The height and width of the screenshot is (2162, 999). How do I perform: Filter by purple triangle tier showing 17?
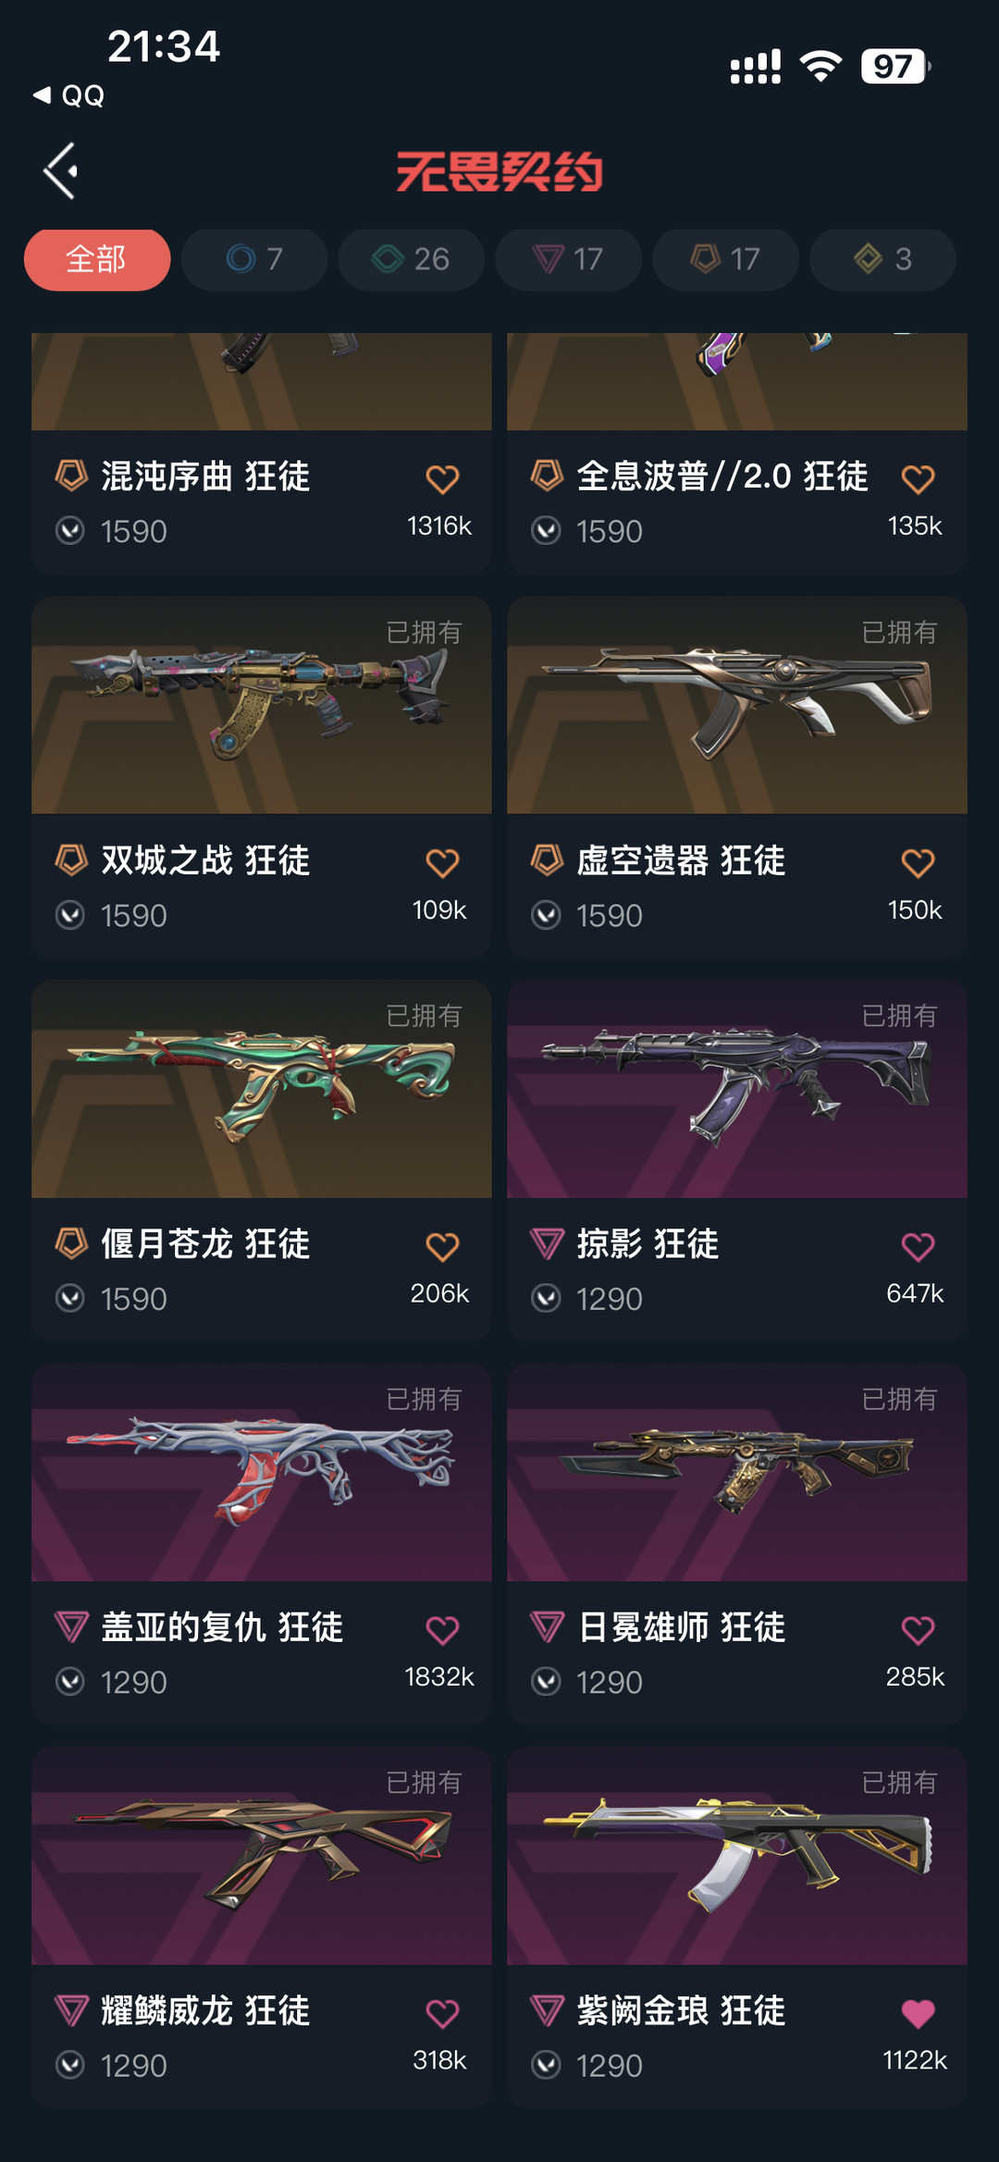pyautogui.click(x=569, y=260)
